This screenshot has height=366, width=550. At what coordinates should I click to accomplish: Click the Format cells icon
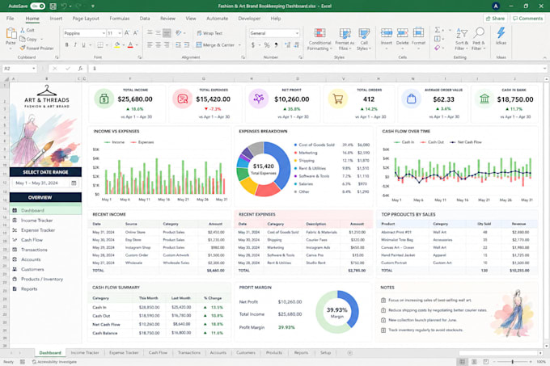pyautogui.click(x=418, y=33)
